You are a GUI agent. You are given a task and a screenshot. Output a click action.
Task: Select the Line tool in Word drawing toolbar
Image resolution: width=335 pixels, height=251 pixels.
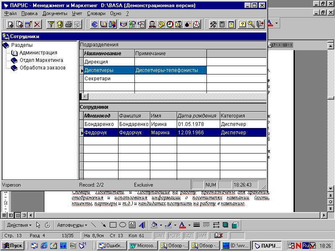pyautogui.click(x=93, y=225)
